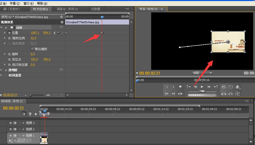The width and height of the screenshot is (255, 145).
Task: Reset the 运动 effect parameters
Action: click(x=61, y=27)
